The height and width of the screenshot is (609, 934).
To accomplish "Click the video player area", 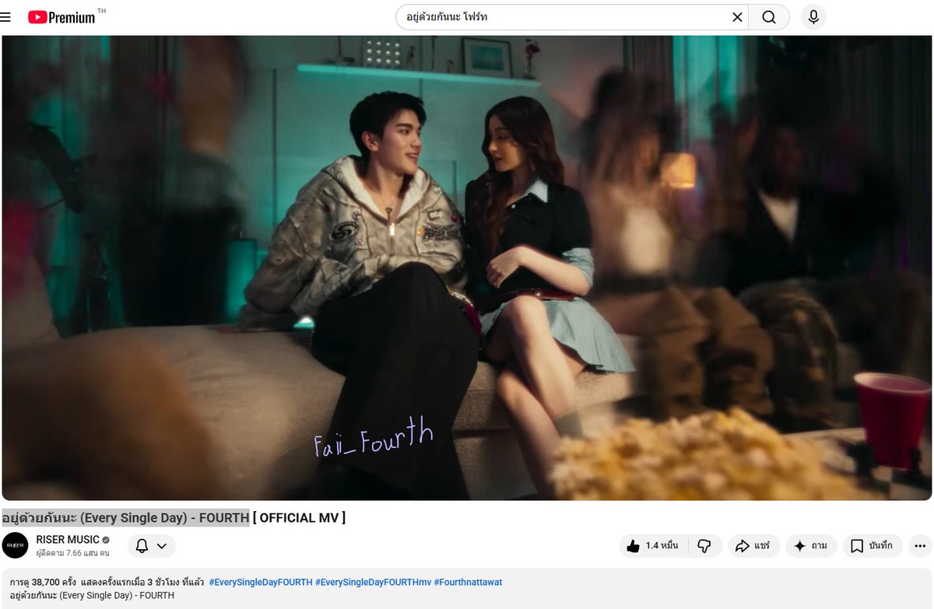I will 467,268.
